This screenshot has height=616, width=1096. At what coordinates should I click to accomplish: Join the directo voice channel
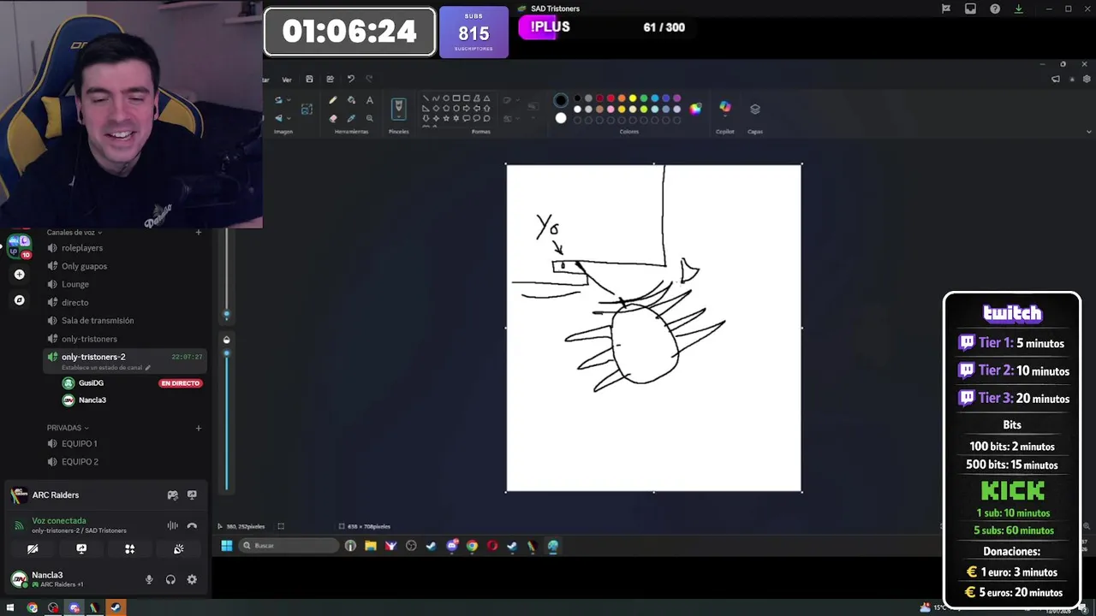pyautogui.click(x=124, y=302)
